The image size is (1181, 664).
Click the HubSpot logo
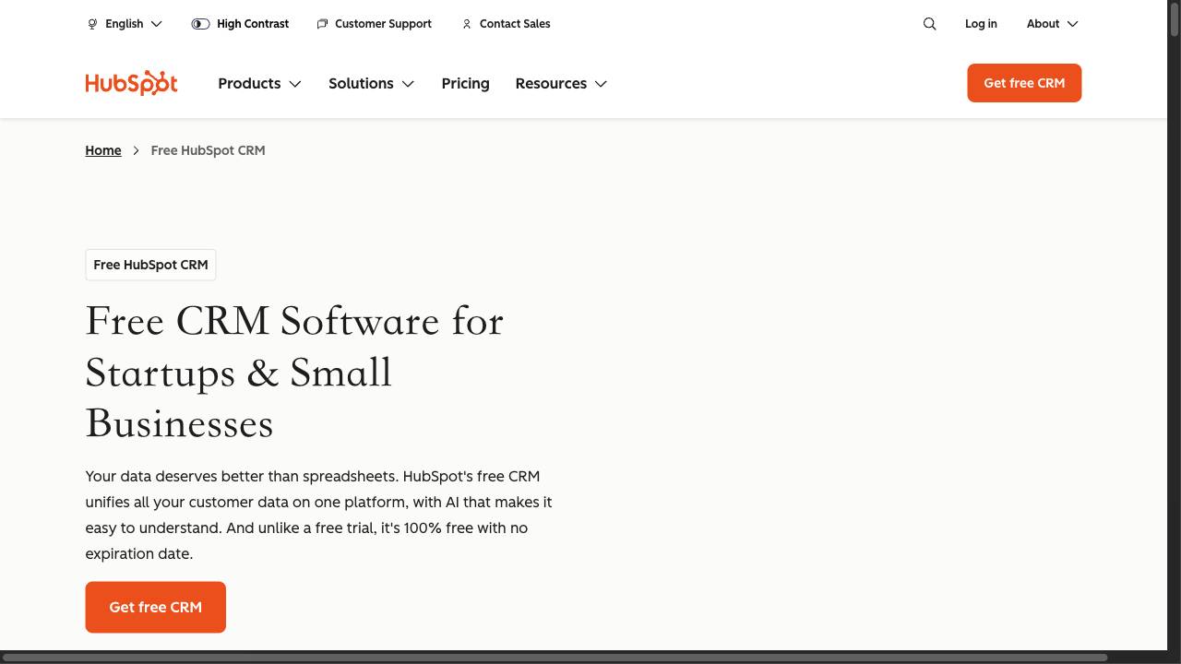click(x=131, y=83)
